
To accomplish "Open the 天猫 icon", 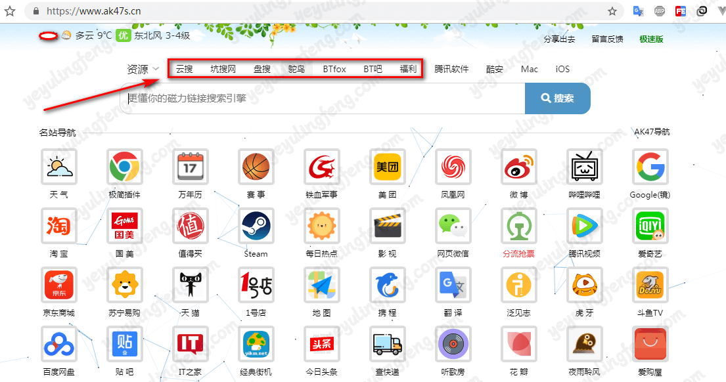I will pos(191,285).
